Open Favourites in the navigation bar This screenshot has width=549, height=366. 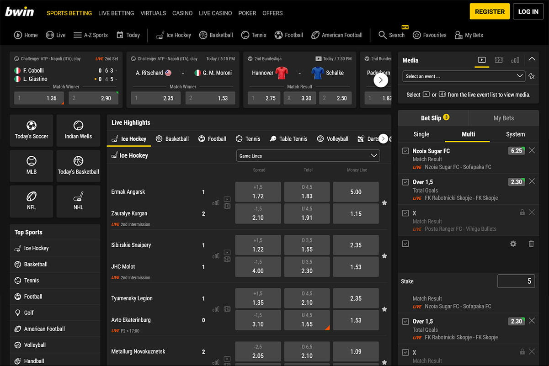[x=429, y=35]
